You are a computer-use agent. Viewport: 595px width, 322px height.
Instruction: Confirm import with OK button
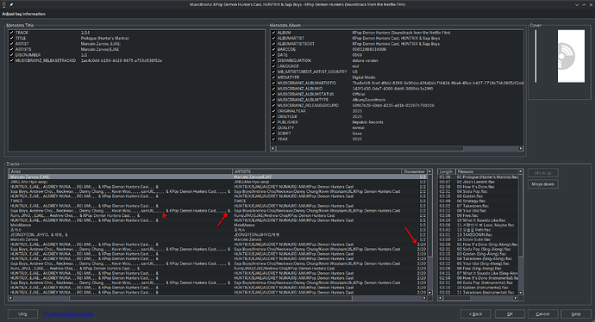pos(510,314)
